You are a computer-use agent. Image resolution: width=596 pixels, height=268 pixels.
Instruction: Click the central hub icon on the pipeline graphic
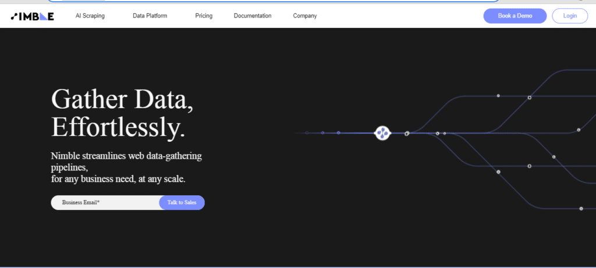click(382, 133)
